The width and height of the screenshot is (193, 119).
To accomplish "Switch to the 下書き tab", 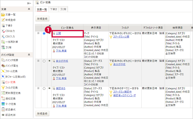I will (54, 9).
